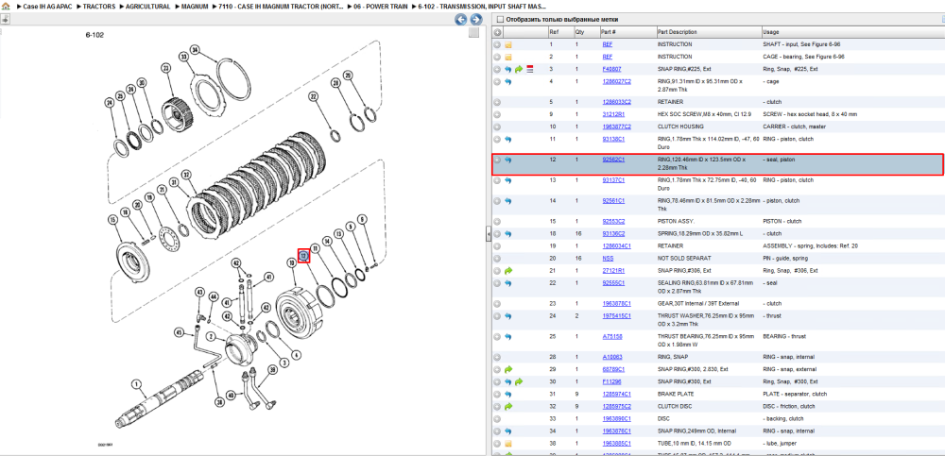Select callout 1 input shaft in diagram

[x=136, y=383]
